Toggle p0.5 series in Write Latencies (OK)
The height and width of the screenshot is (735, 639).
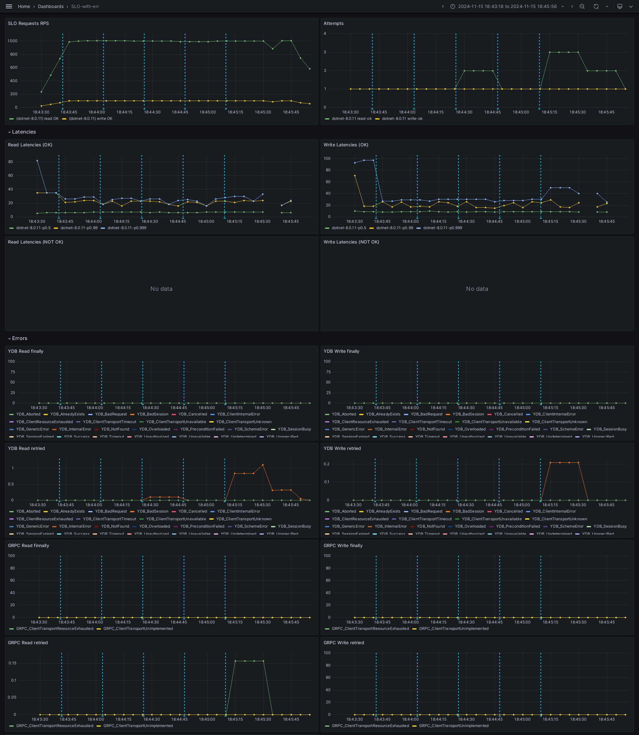tap(349, 228)
